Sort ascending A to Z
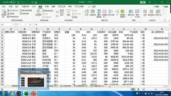 57,12
